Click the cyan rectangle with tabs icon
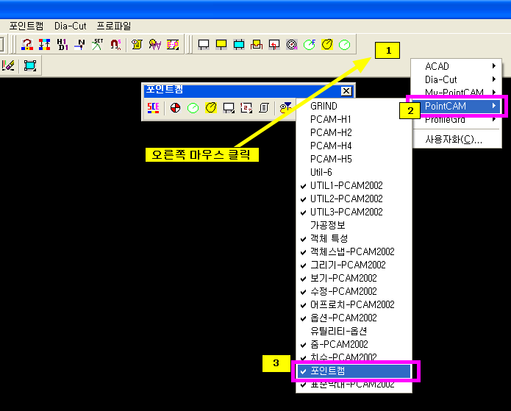The width and height of the screenshot is (511, 411). point(239,44)
